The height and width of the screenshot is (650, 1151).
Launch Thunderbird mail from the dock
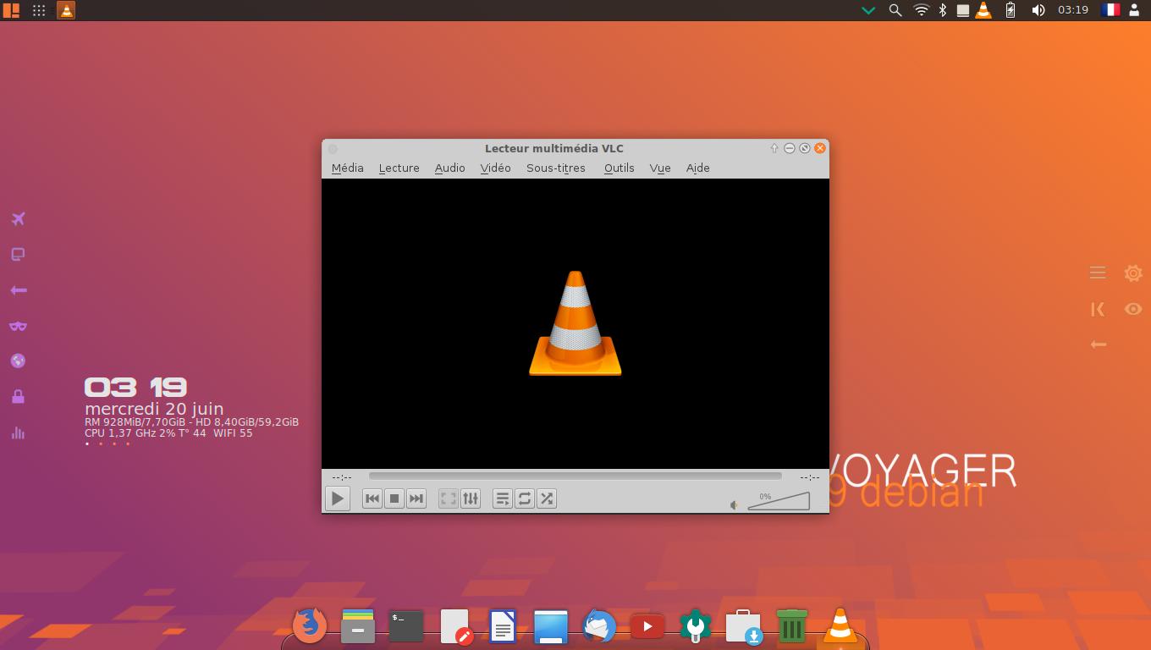599,627
